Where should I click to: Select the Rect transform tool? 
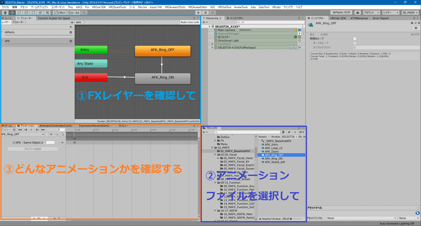33,13
